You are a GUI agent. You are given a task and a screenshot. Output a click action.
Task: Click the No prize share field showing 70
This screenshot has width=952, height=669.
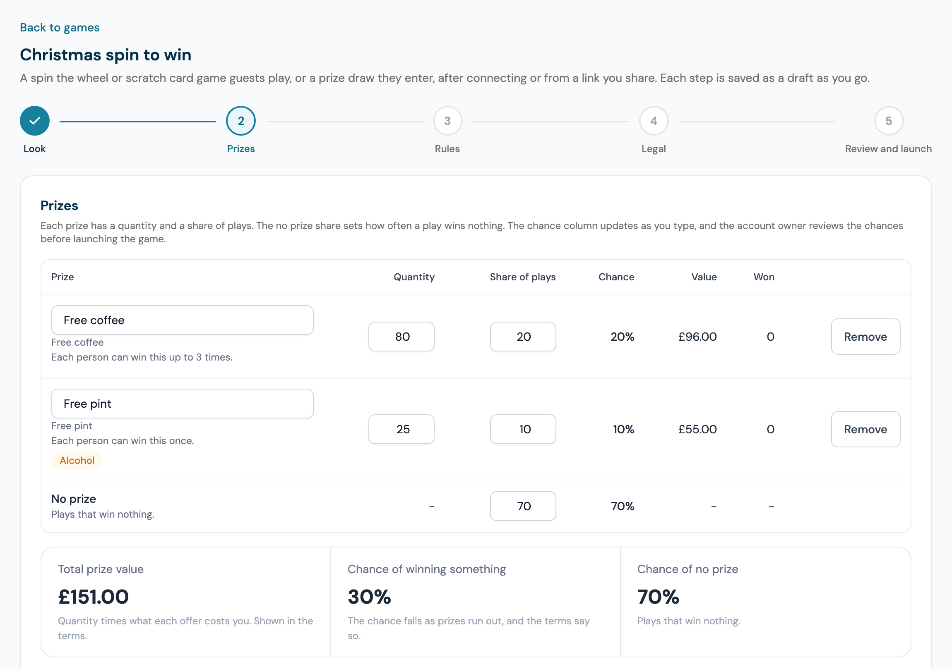pyautogui.click(x=523, y=506)
